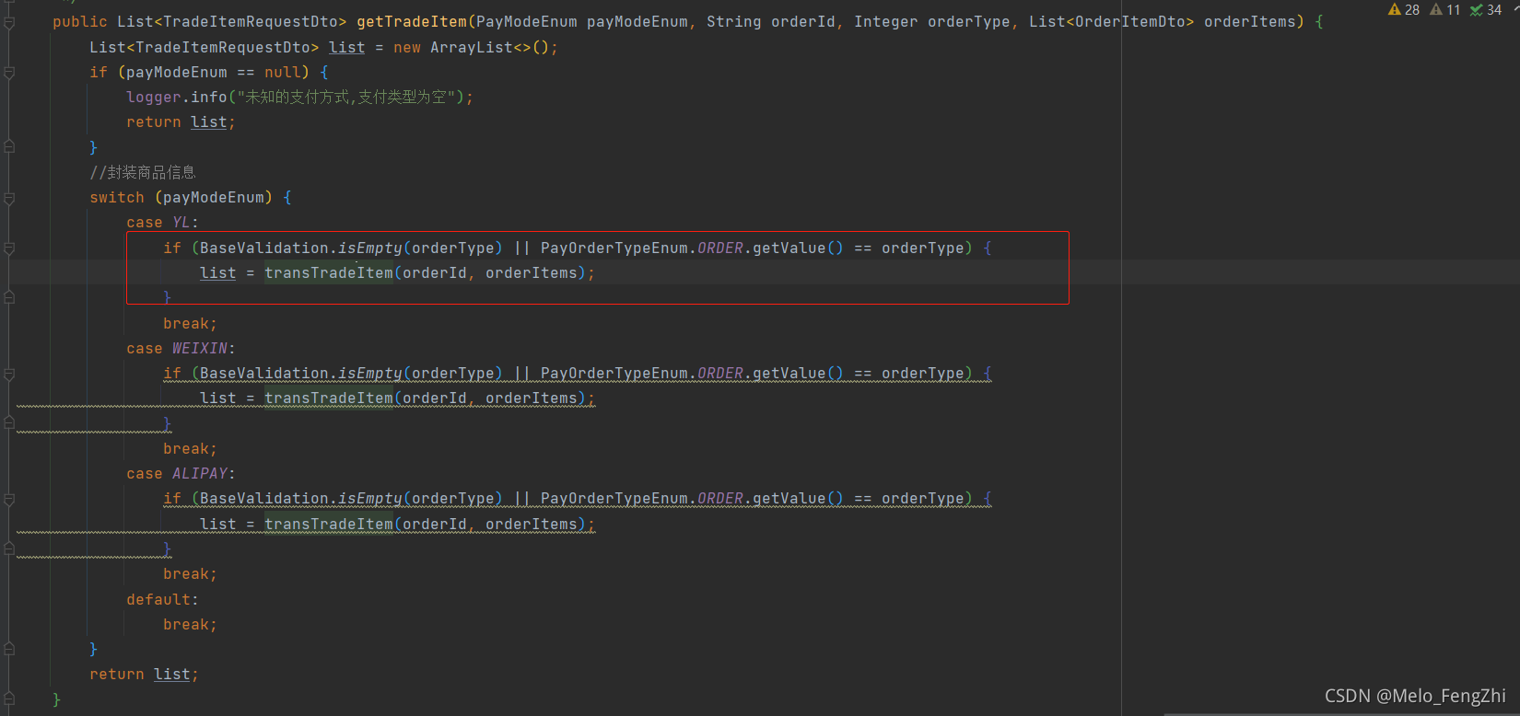Click 'OrderItemDto' generic type in signature

click(x=1130, y=22)
